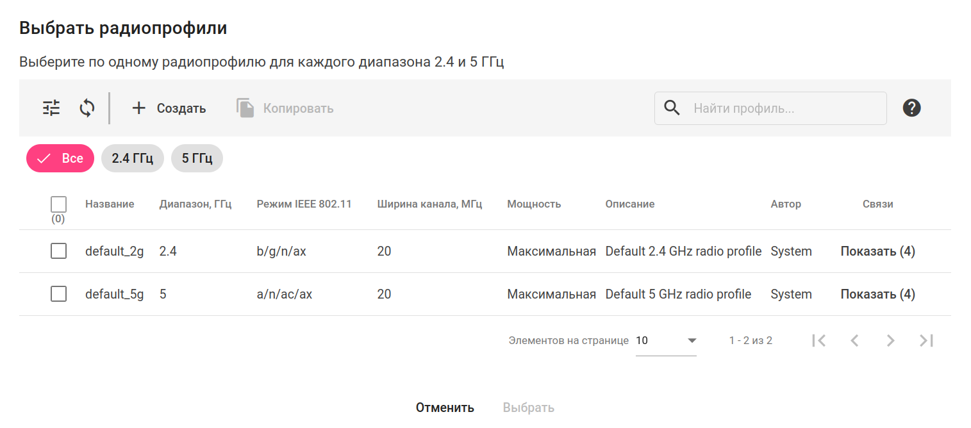Toggle the select-all checkbox in table header
Image resolution: width=971 pixels, height=428 pixels.
[x=58, y=204]
